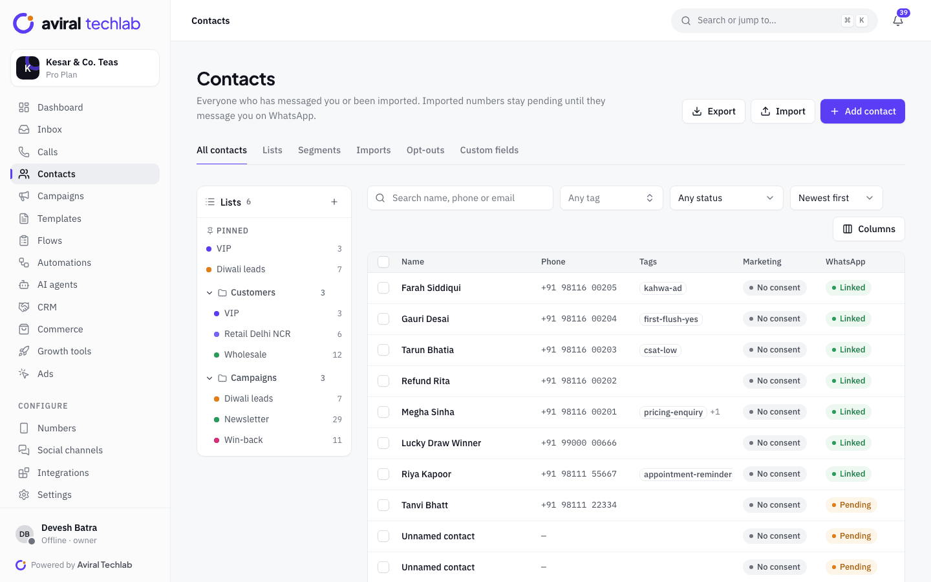Check the box for Gauri Desai

pos(383,319)
